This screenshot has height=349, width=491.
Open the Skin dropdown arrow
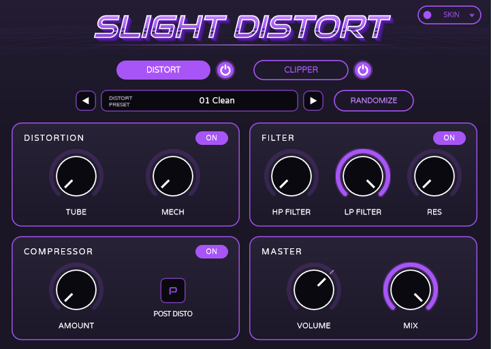[x=472, y=16]
